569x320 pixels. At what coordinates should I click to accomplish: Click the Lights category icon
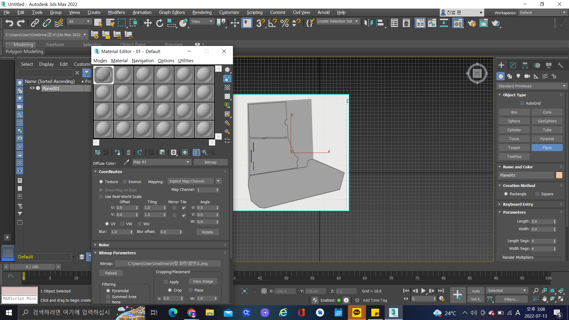tap(518, 76)
